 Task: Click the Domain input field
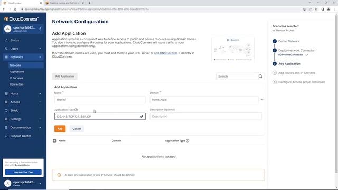tap(204, 100)
